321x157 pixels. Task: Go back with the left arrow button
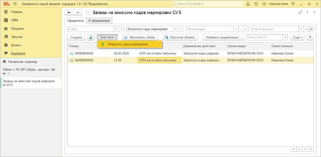(69, 12)
